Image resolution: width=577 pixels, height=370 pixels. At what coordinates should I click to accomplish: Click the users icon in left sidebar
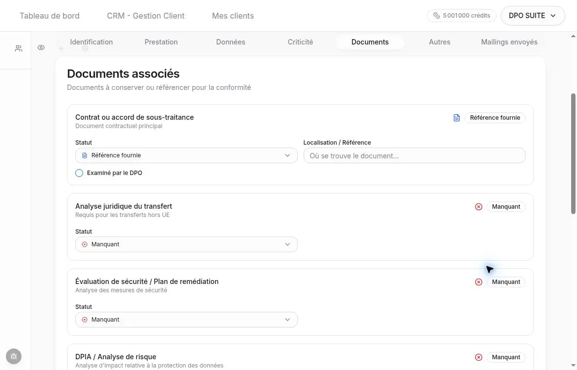19,48
